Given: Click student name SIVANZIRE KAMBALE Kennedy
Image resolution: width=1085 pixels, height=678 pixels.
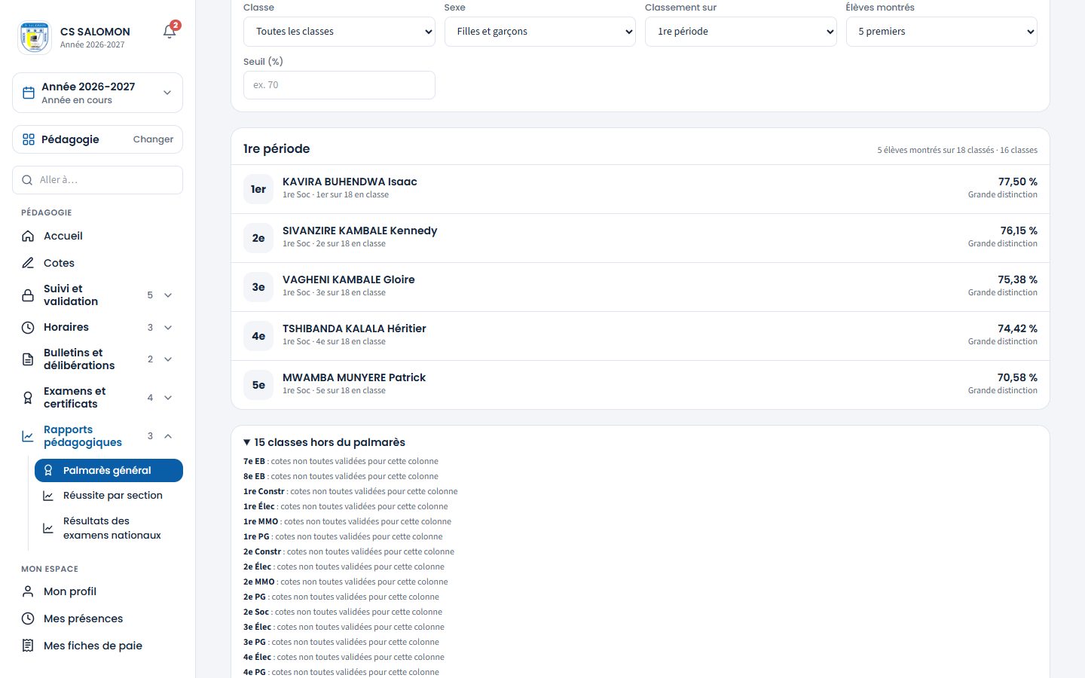Looking at the screenshot, I should point(359,231).
